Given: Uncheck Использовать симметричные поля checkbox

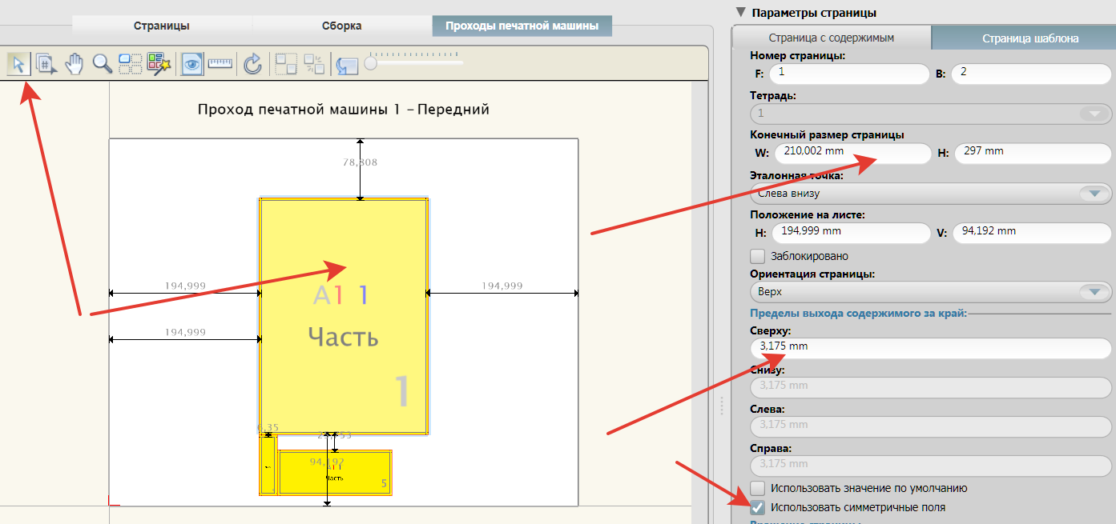Looking at the screenshot, I should 757,506.
